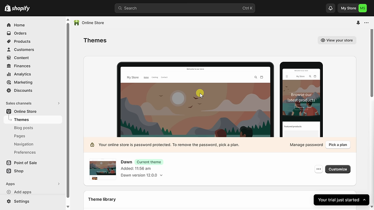This screenshot has width=374, height=210.
Task: Open Pages in the sidebar
Action: pos(19,136)
